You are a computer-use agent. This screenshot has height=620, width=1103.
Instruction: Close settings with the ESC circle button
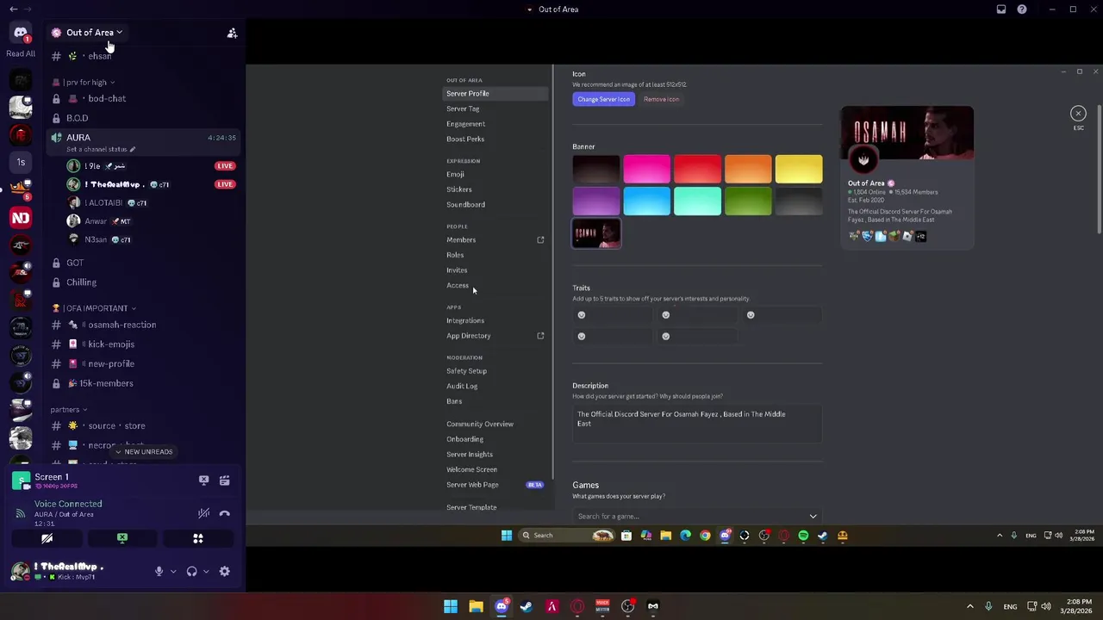1078,114
